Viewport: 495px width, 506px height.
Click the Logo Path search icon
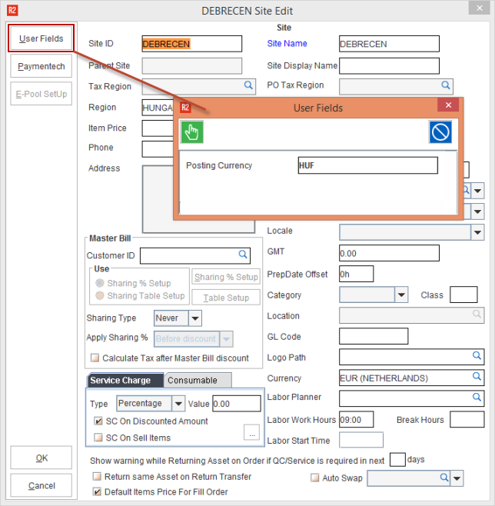click(x=477, y=356)
